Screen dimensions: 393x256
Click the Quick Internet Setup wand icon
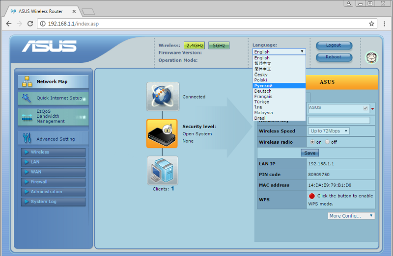tap(27, 98)
